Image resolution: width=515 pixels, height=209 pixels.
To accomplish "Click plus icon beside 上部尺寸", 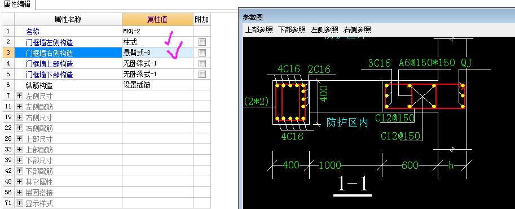I will click(x=19, y=139).
